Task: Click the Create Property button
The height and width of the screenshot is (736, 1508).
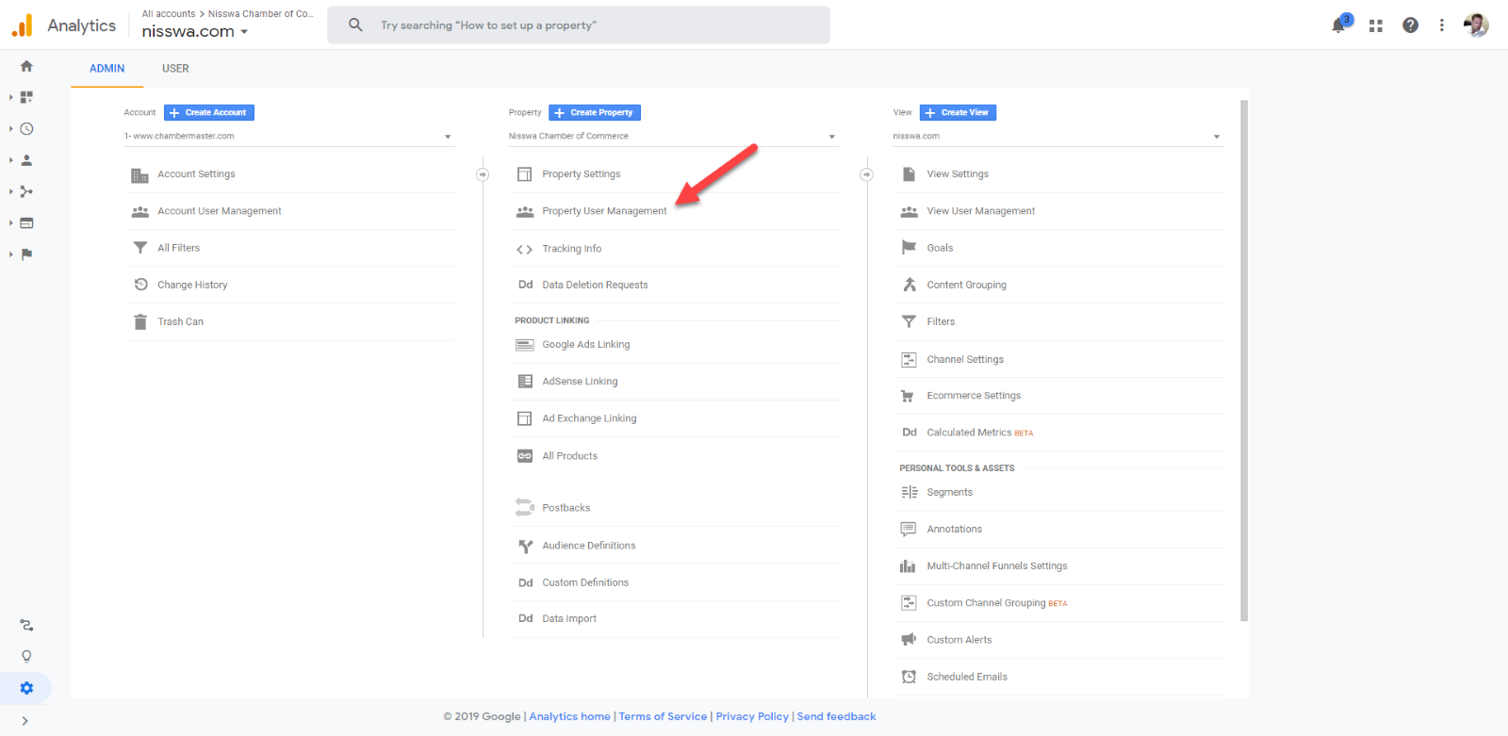Action: pyautogui.click(x=595, y=112)
